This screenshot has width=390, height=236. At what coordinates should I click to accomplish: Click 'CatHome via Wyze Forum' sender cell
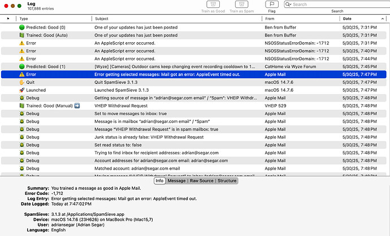tap(291, 66)
